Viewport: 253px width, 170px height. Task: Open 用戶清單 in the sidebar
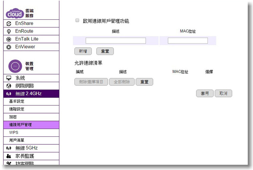[17, 140]
